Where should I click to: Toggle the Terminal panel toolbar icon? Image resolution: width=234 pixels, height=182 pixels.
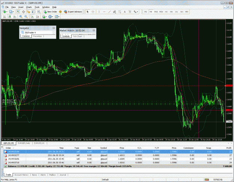tap(34, 12)
